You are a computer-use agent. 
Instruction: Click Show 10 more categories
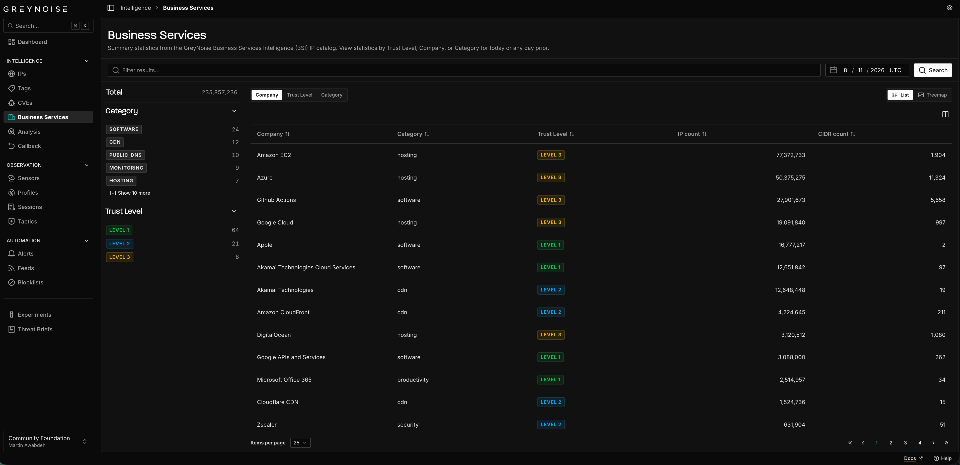point(130,193)
